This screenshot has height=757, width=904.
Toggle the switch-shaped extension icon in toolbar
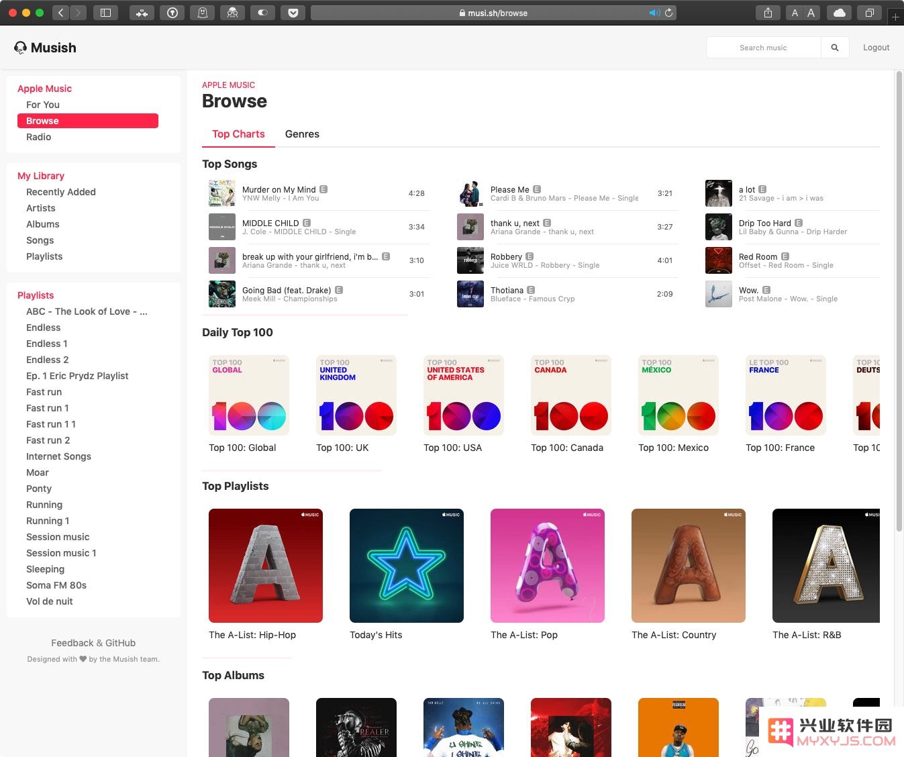pyautogui.click(x=262, y=13)
